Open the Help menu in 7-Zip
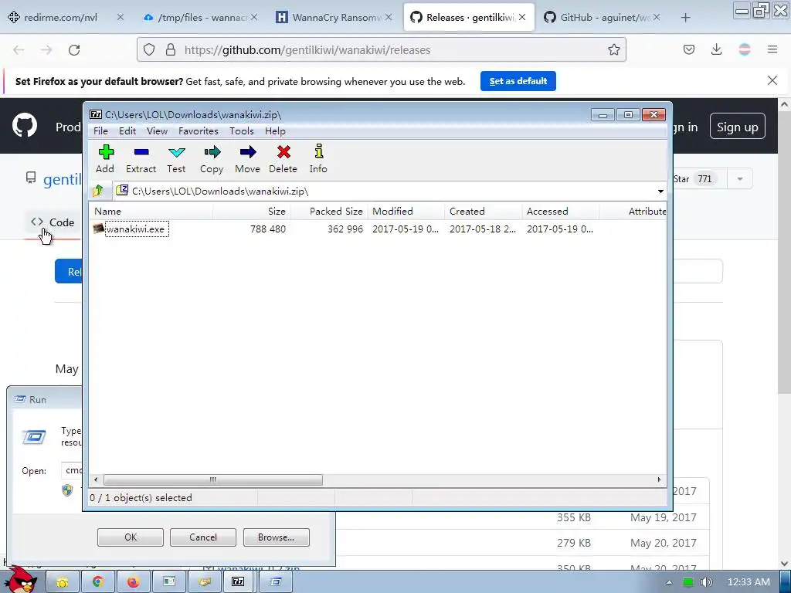 (x=275, y=131)
